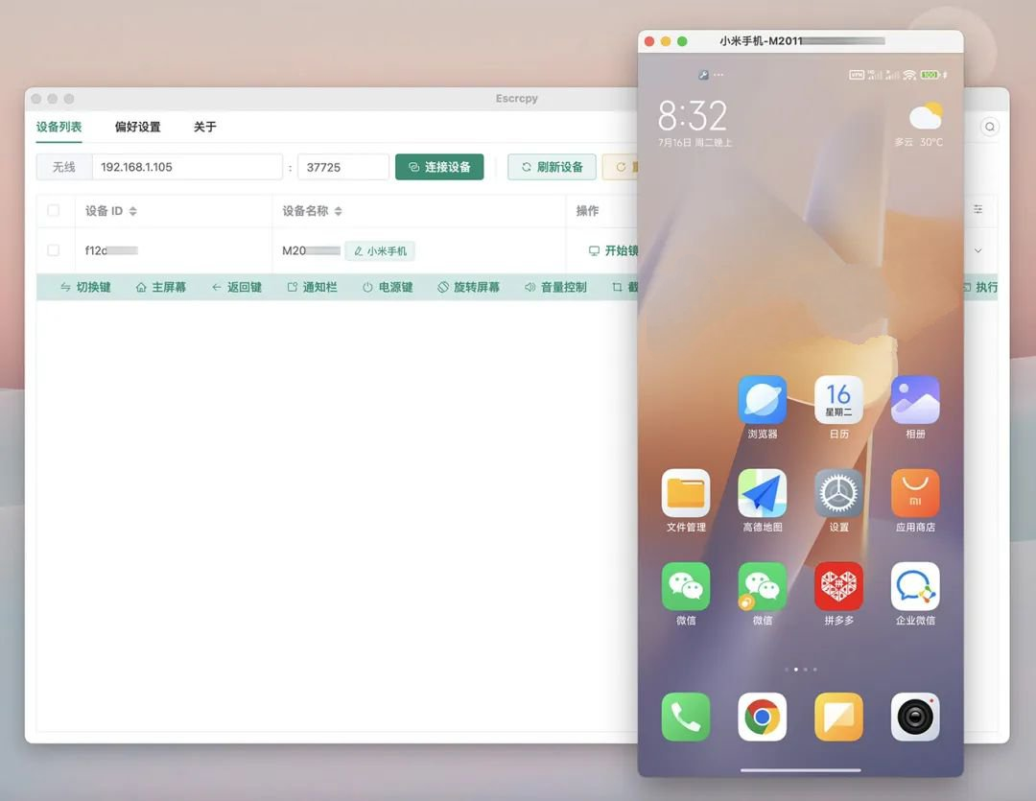The height and width of the screenshot is (801, 1036).
Task: Open the 相册 gallery app
Action: [x=915, y=400]
